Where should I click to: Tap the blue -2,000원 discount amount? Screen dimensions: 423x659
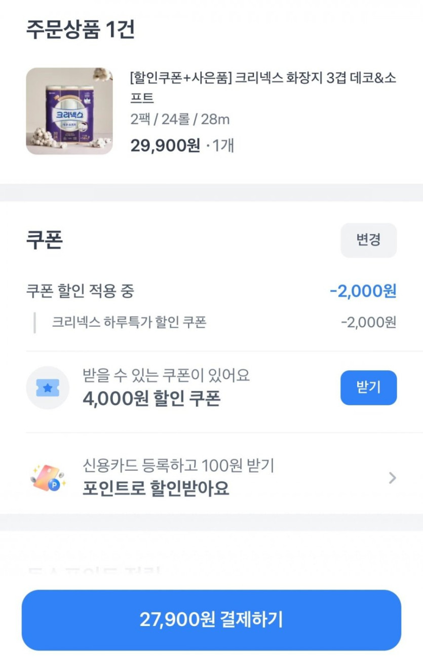click(x=363, y=291)
